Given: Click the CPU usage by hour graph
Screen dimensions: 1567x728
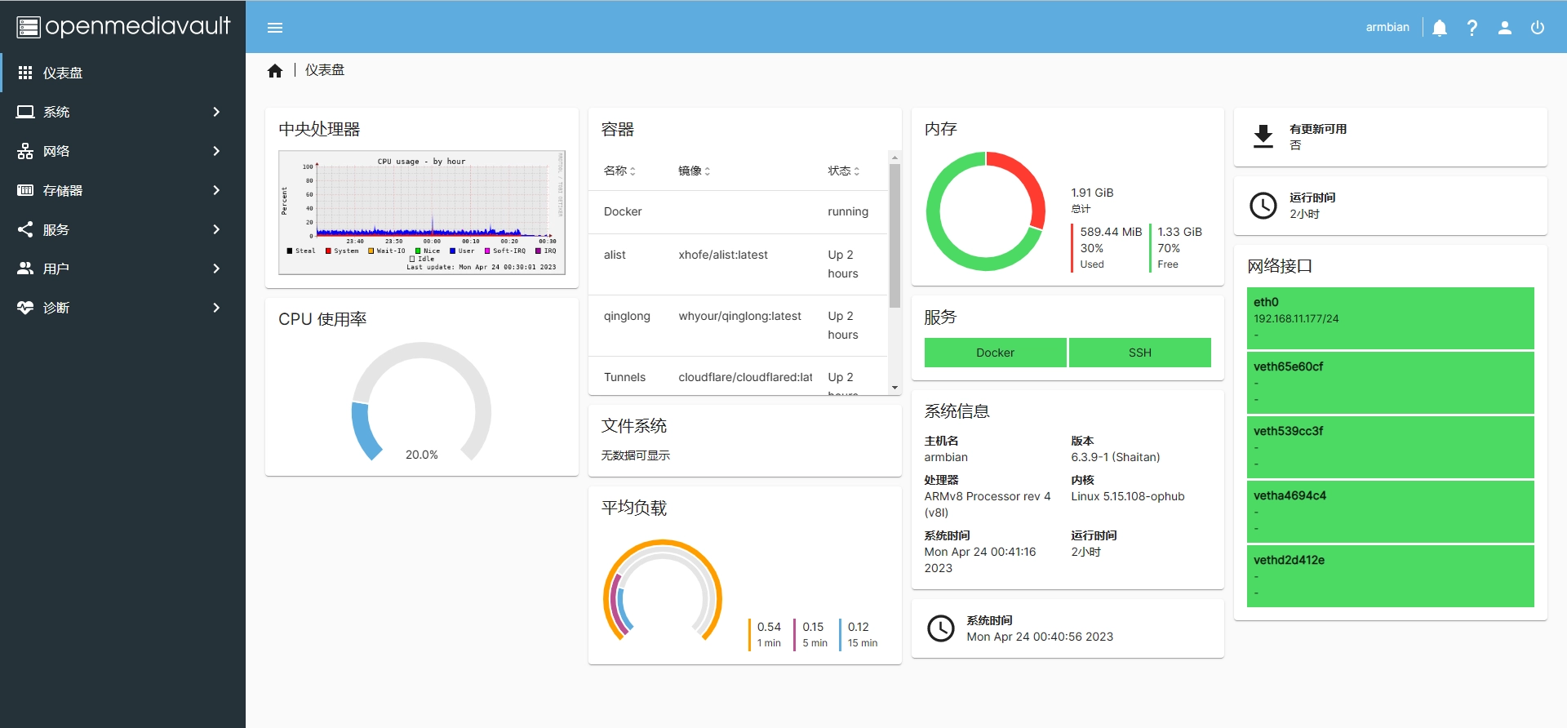Looking at the screenshot, I should point(422,212).
